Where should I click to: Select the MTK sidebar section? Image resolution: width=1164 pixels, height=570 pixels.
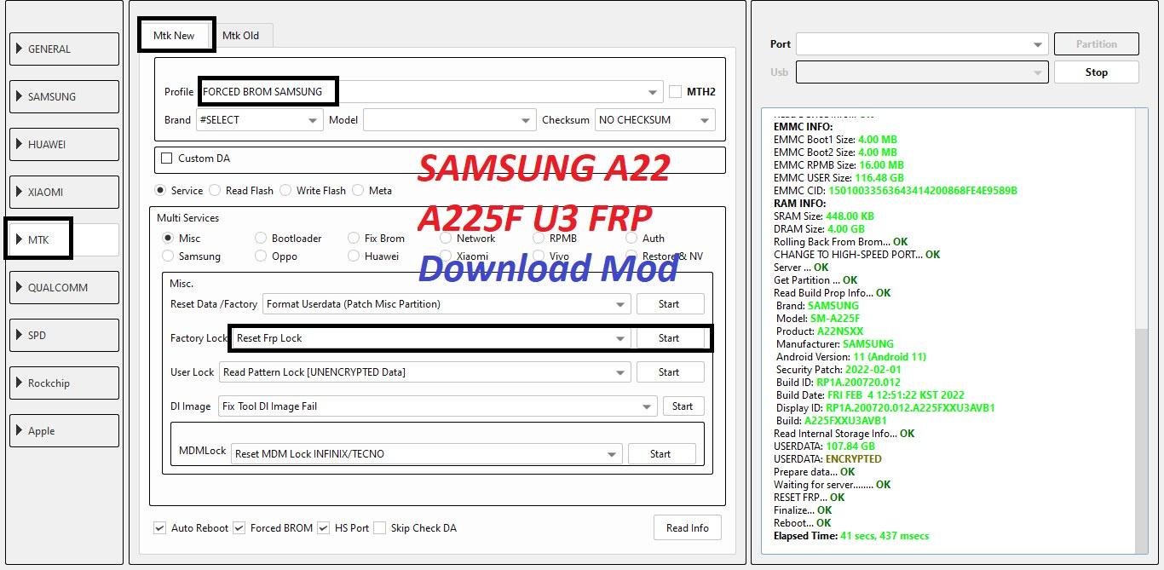(x=64, y=239)
